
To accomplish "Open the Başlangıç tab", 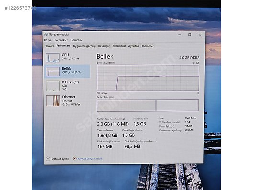I will coord(104,46).
